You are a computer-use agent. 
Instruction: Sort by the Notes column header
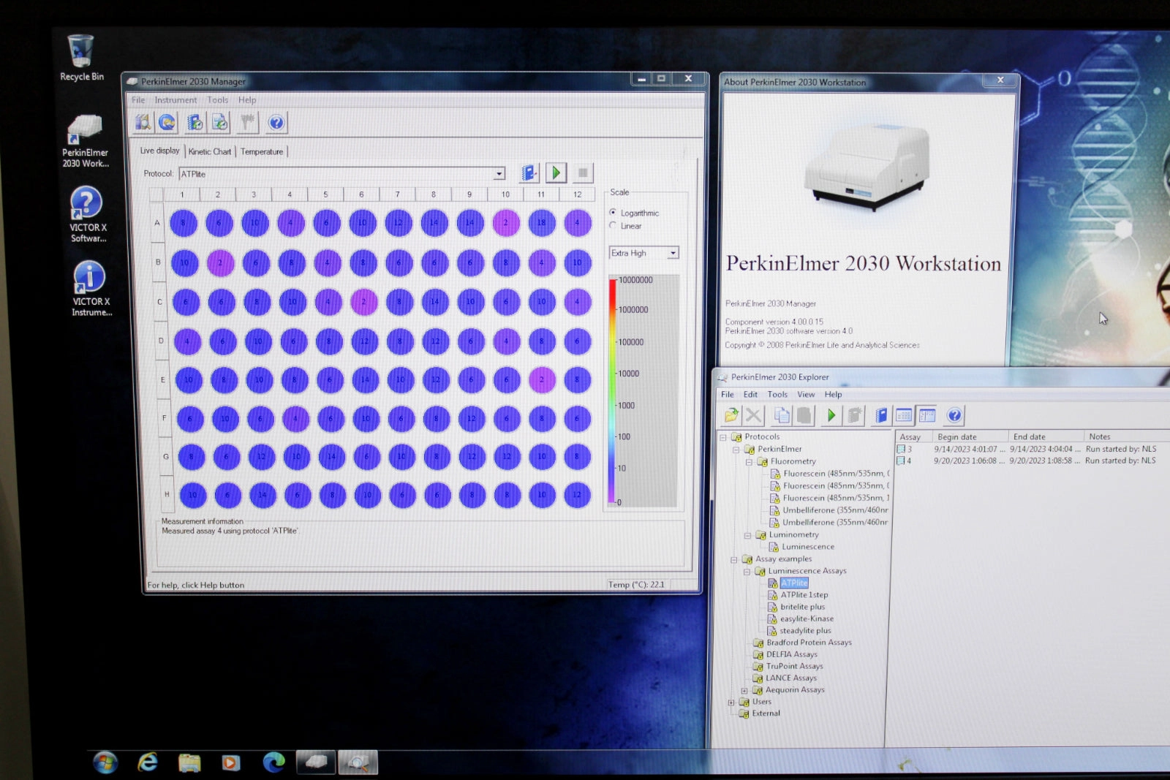1126,436
